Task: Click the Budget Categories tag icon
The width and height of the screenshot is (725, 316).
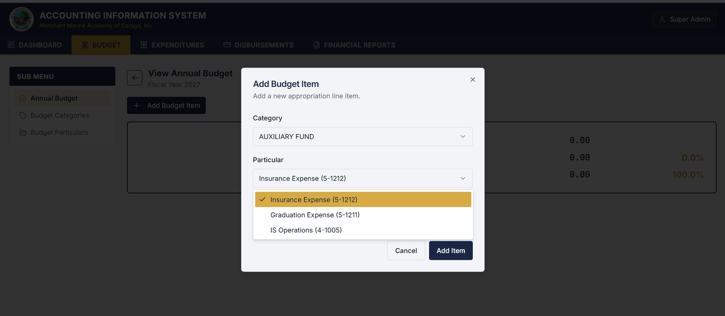Action: (x=23, y=116)
